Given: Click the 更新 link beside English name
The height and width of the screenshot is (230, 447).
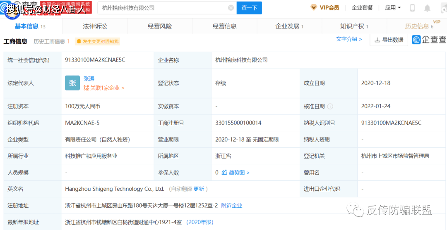Looking at the screenshot, I should pyautogui.click(x=199, y=189).
